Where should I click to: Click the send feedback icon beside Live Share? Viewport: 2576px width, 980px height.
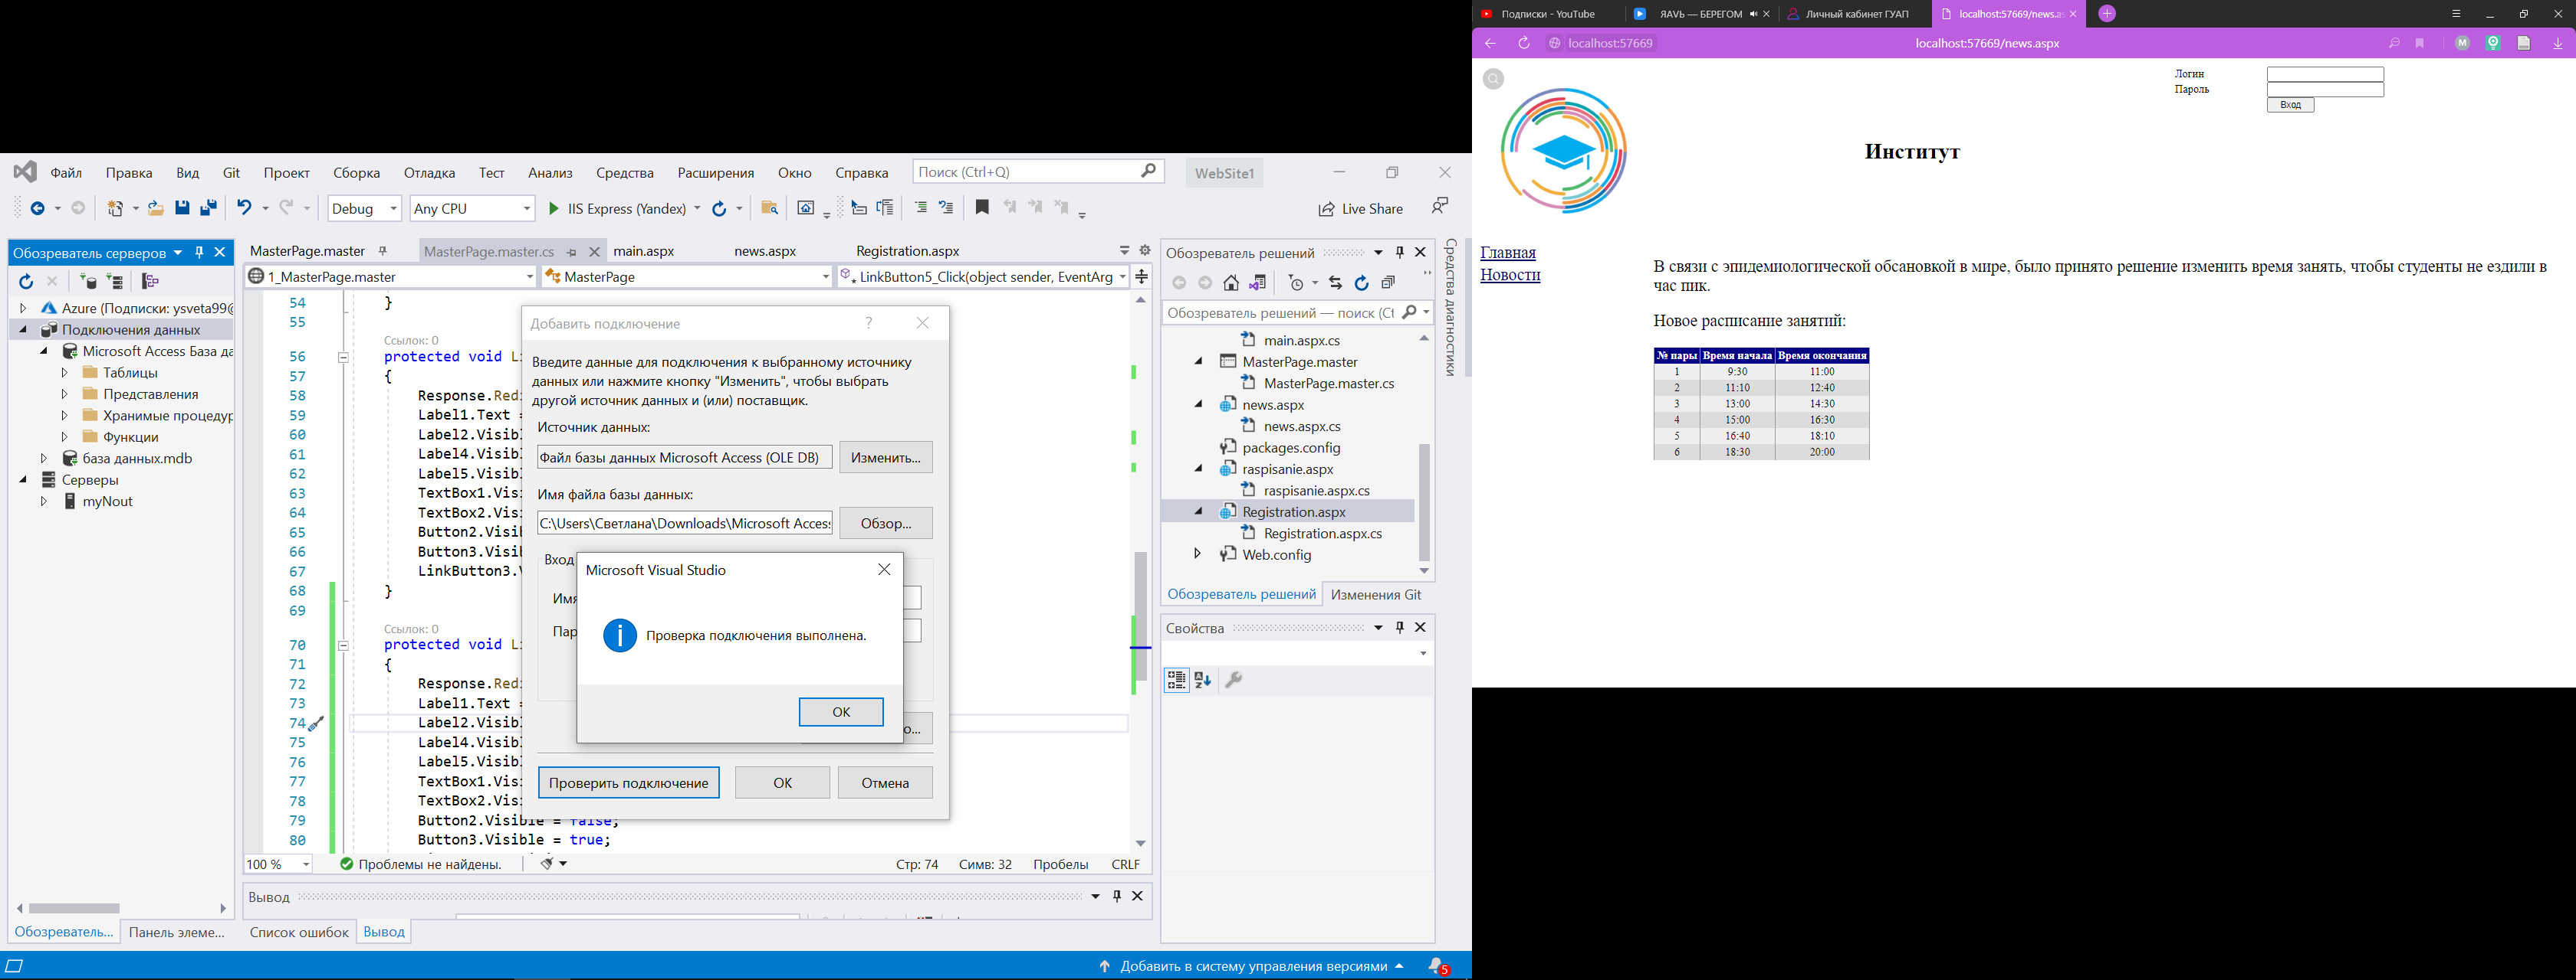coord(1439,206)
